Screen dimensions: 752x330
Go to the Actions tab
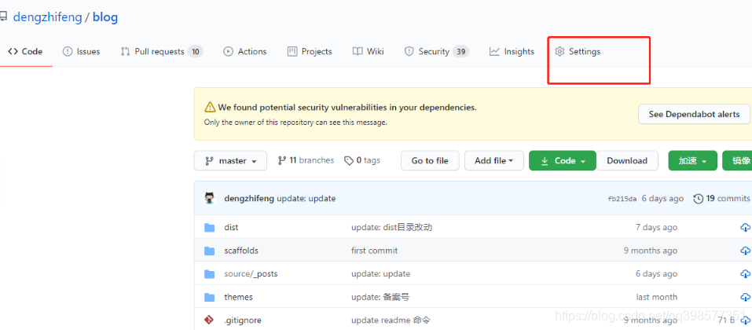[244, 51]
